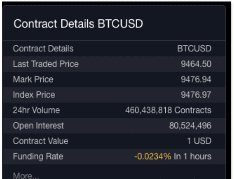Click the Contract Details BTCUSD panel title
The width and height of the screenshot is (234, 179).
point(78,24)
